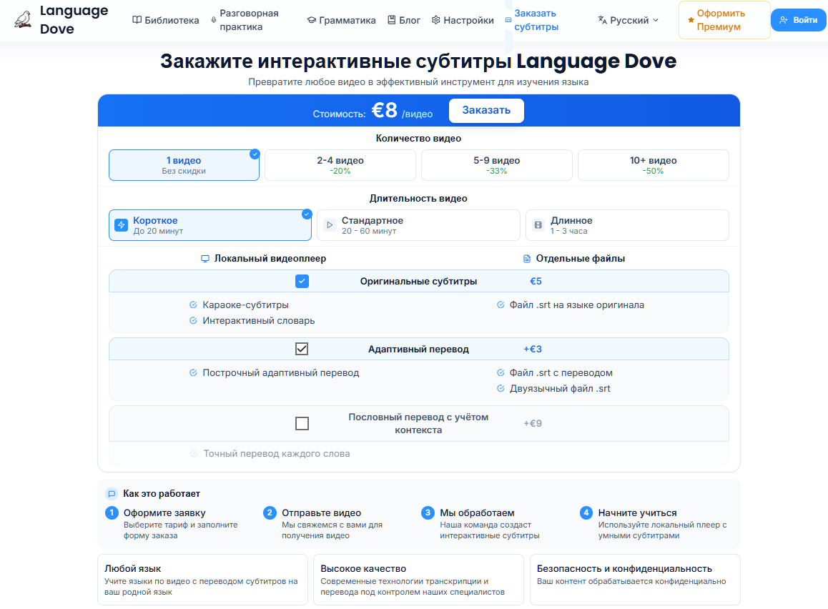Enable Пословный перевод с учётом контекста

302,422
